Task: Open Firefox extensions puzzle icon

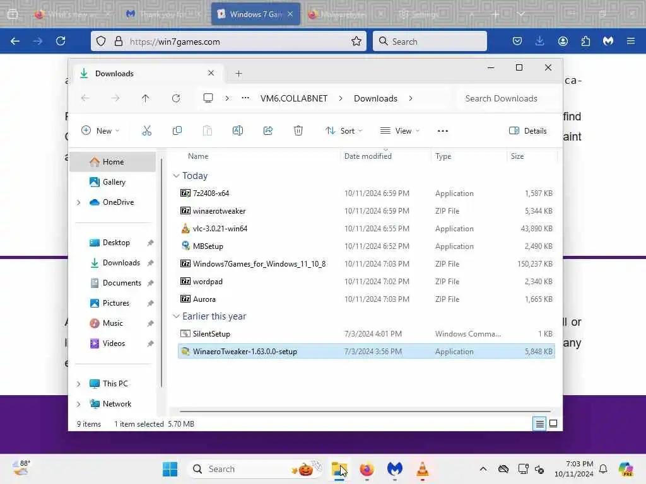Action: (x=585, y=41)
